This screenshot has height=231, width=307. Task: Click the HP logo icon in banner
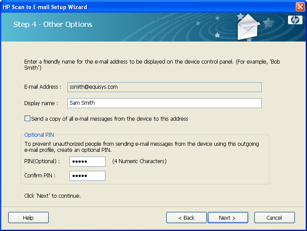pyautogui.click(x=295, y=20)
